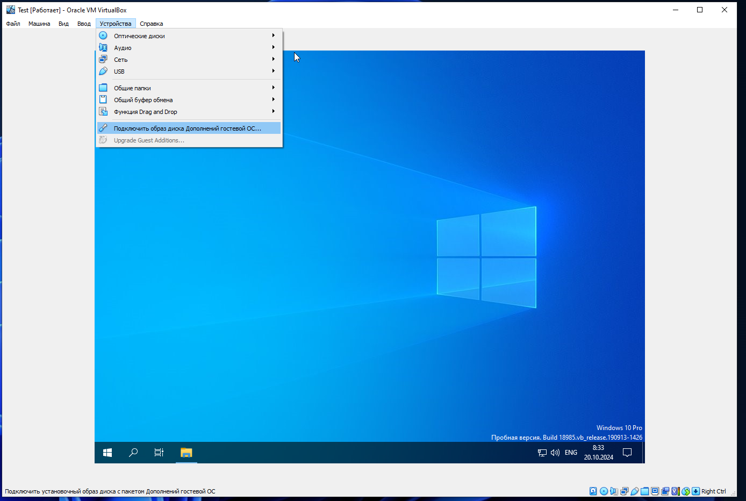Expand the Функция Drag and Drop submenu arrow
Screen dimensions: 746x501
pyautogui.click(x=274, y=111)
